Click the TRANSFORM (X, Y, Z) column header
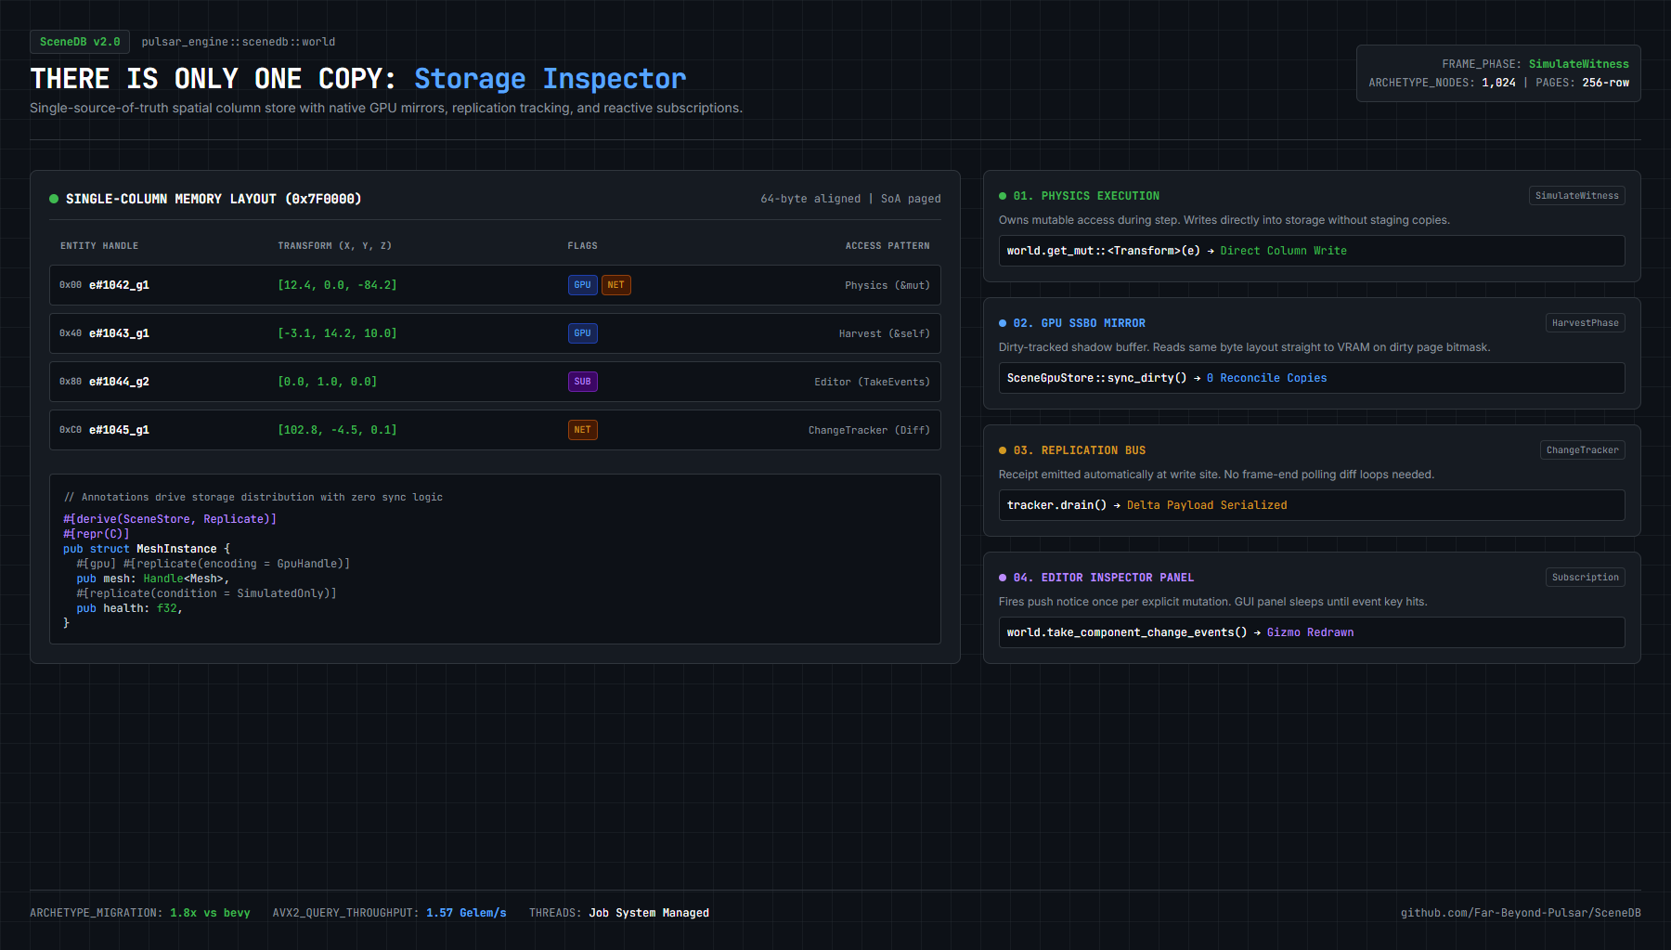This screenshot has width=1671, height=950. pyautogui.click(x=335, y=246)
